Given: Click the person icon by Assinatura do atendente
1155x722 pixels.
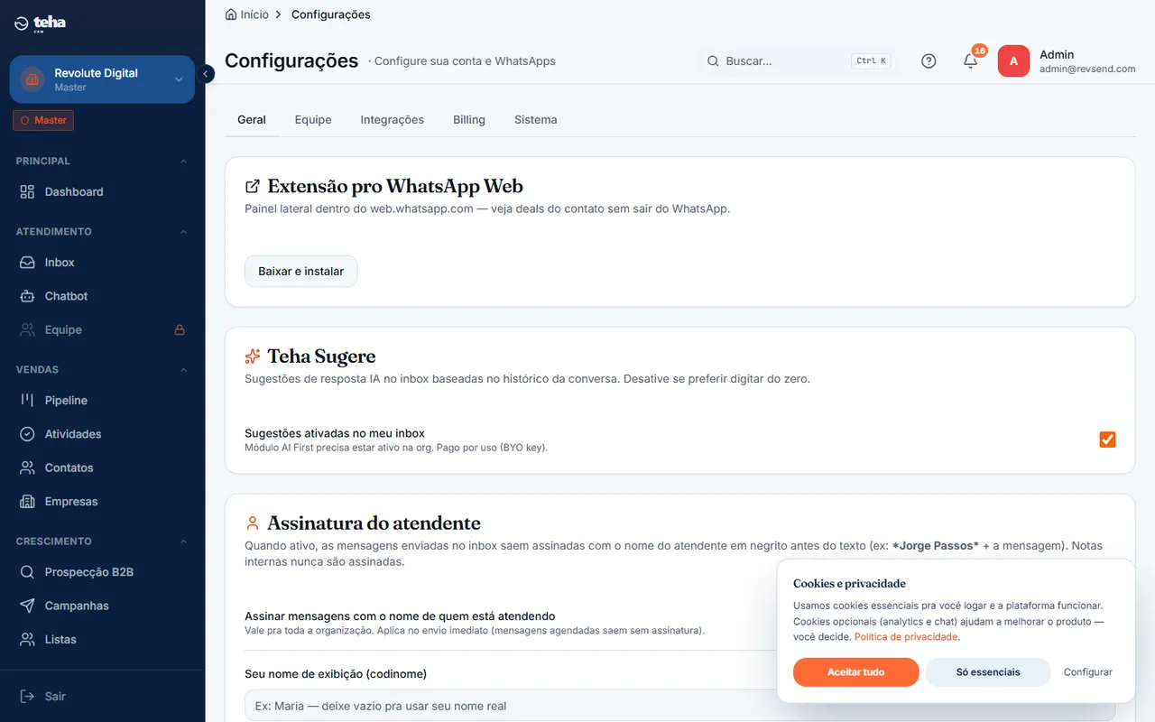Looking at the screenshot, I should tap(253, 523).
